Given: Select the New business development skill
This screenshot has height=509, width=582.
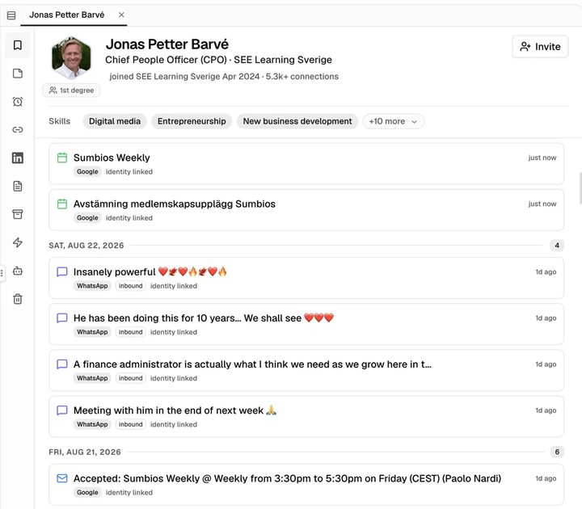Looking at the screenshot, I should [x=297, y=121].
